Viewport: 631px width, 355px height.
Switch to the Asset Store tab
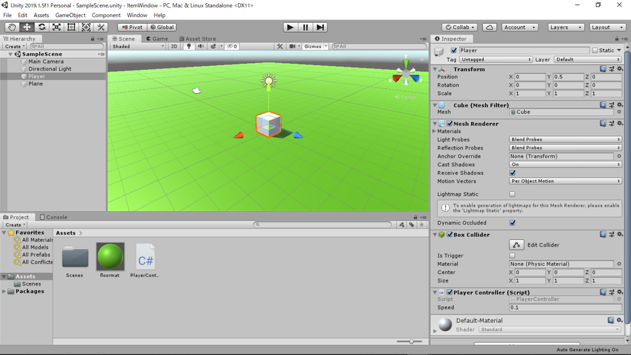[197, 38]
